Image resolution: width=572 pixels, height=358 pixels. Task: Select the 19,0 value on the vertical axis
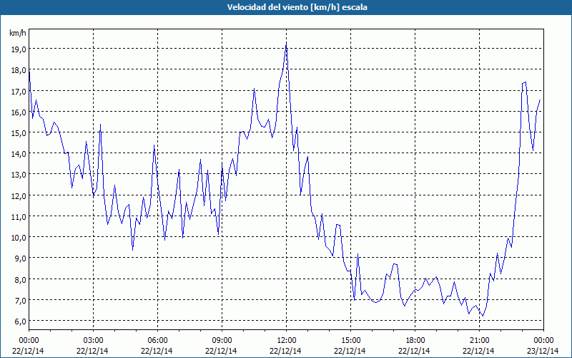coord(19,49)
